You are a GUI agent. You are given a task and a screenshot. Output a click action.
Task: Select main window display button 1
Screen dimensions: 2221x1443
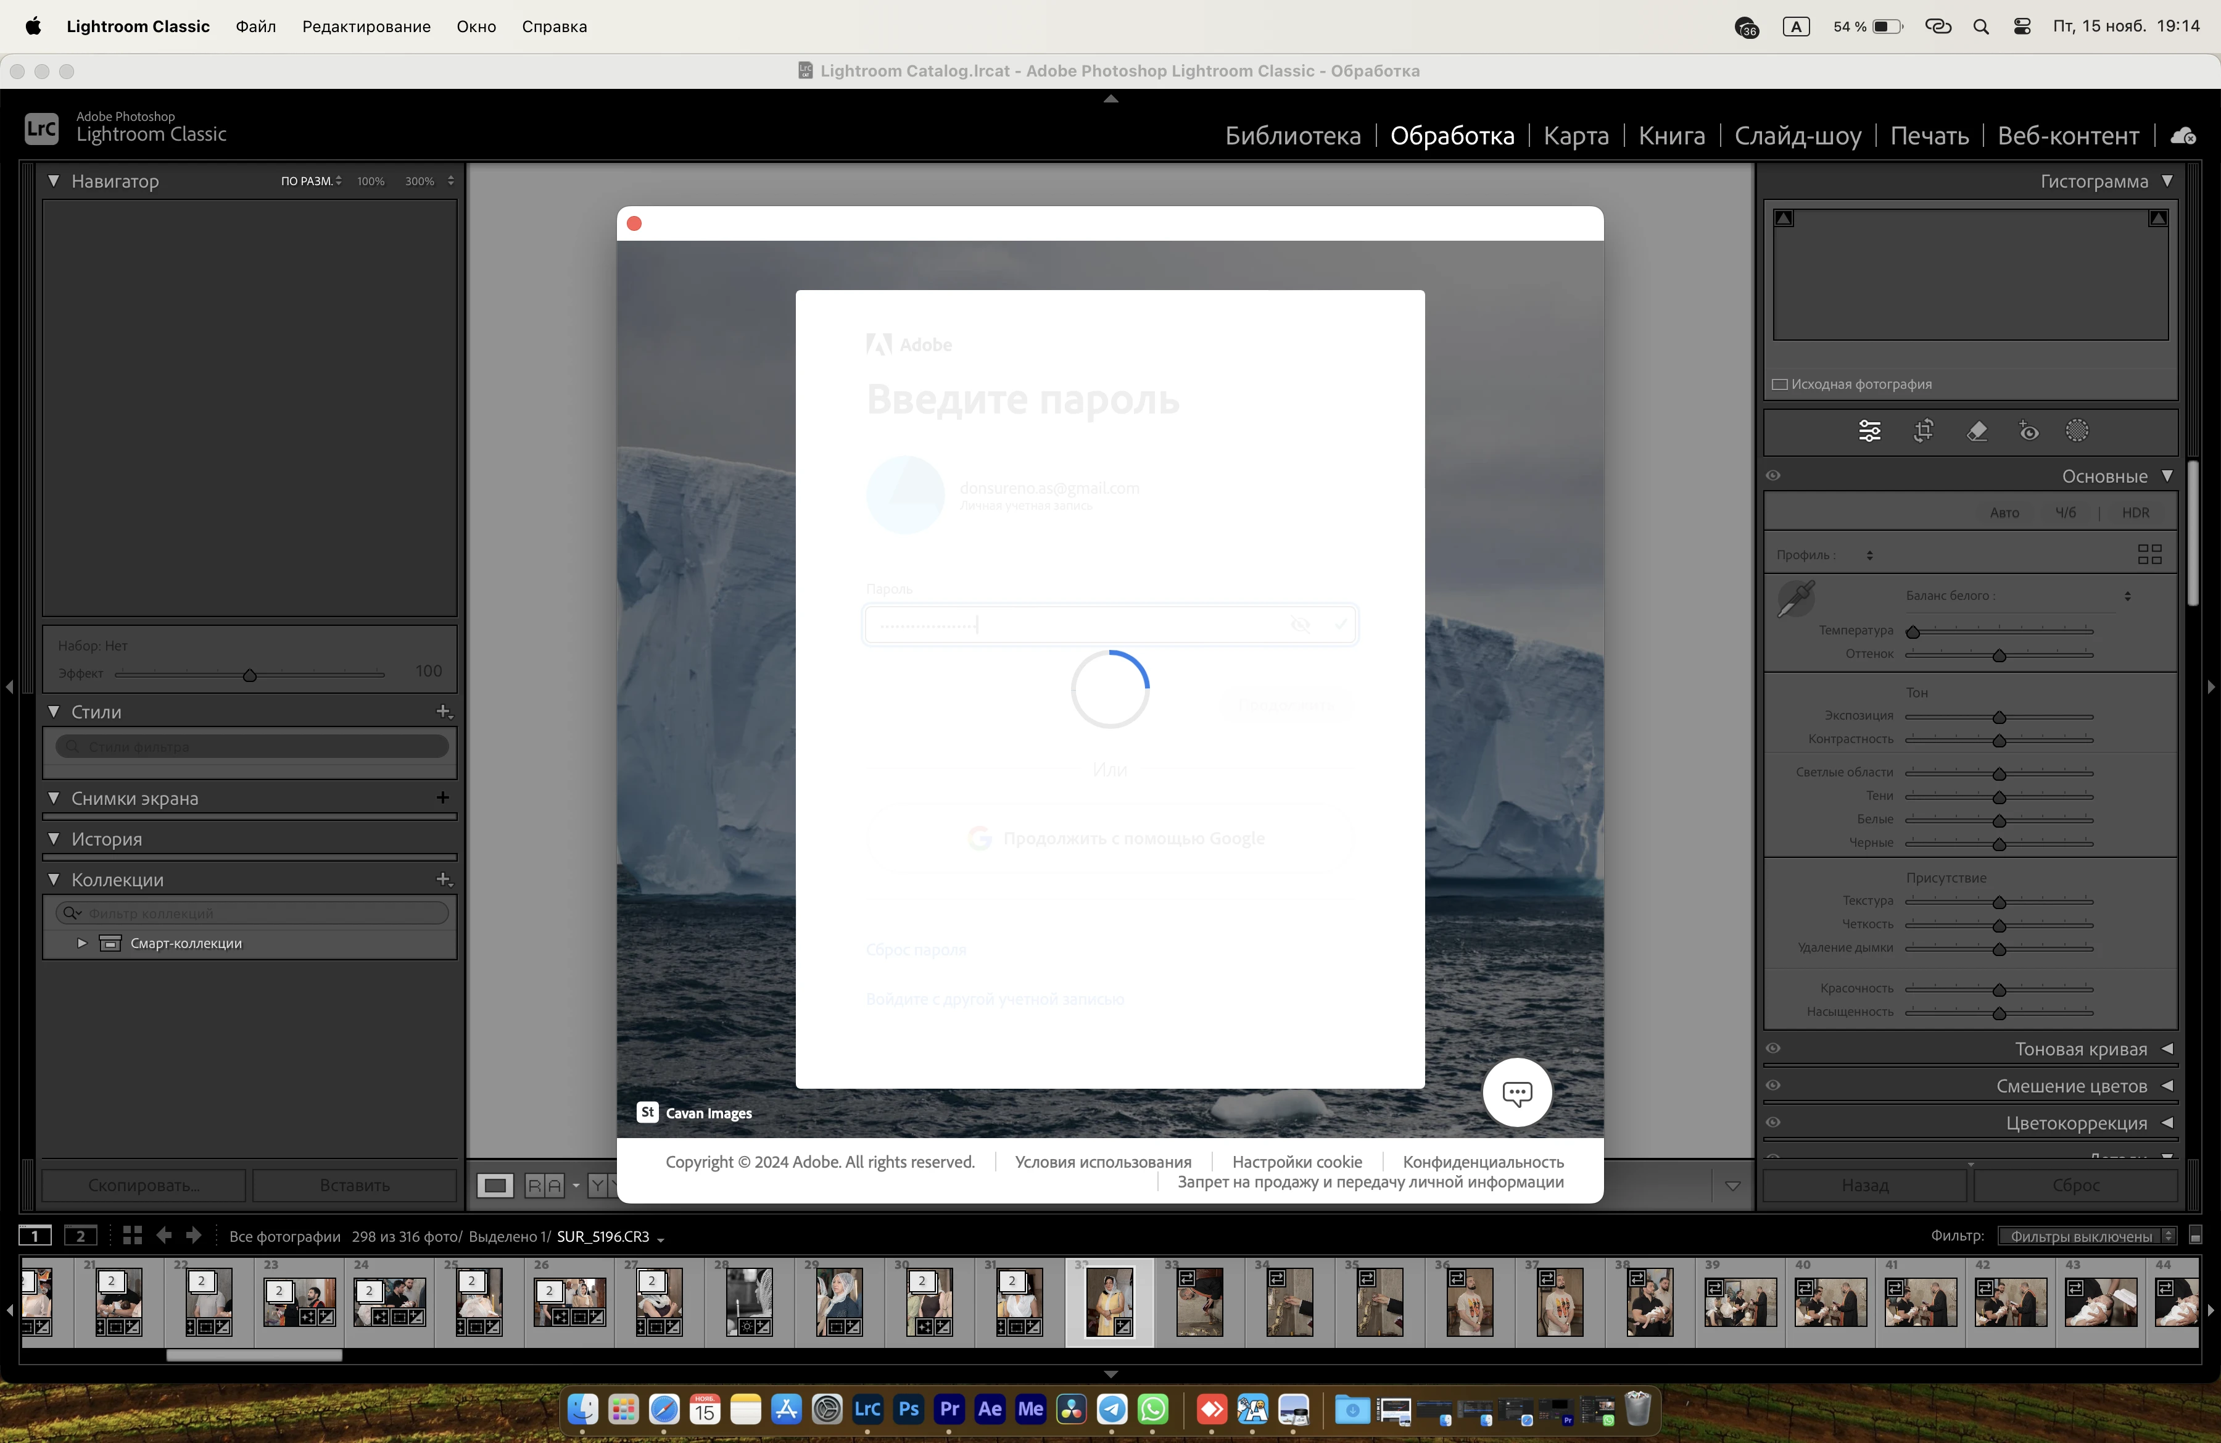35,1237
